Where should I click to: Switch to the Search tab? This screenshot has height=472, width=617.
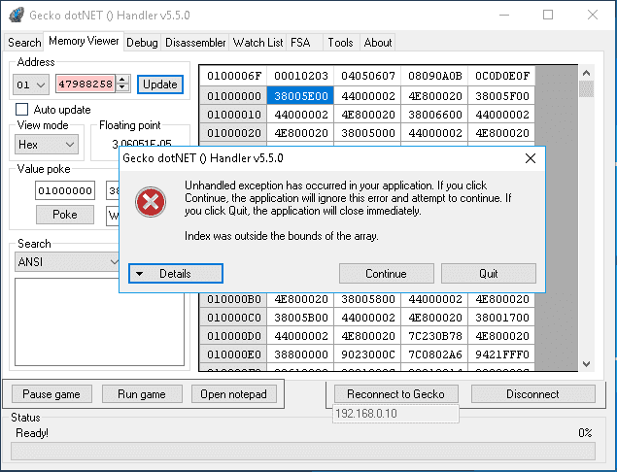click(24, 42)
